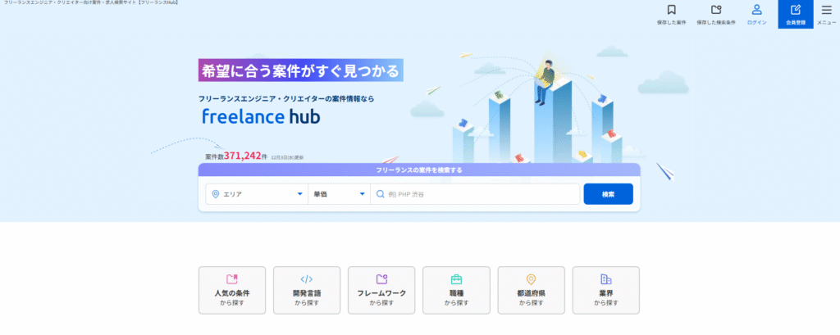Click the login person icon
The width and height of the screenshot is (840, 335).
pyautogui.click(x=757, y=11)
